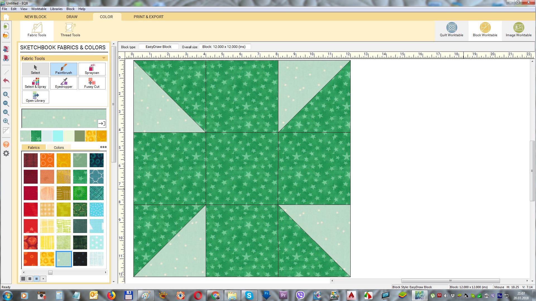The image size is (536, 301).
Task: Switch to the Fabrics palette tab
Action: coord(33,147)
